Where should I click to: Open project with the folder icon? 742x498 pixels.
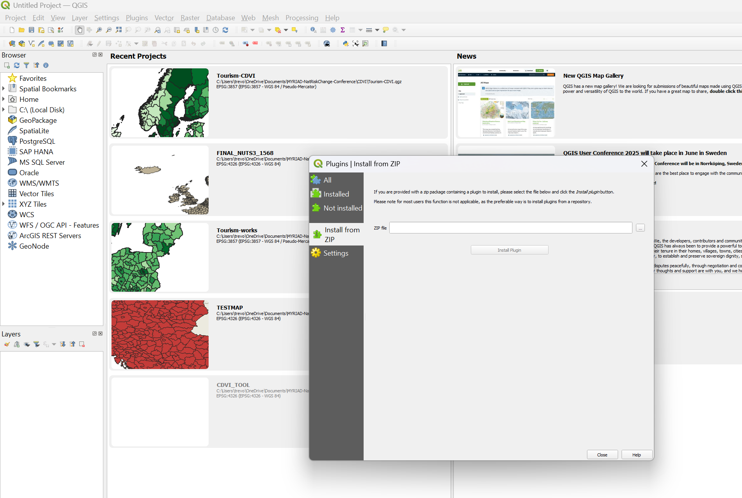22,30
